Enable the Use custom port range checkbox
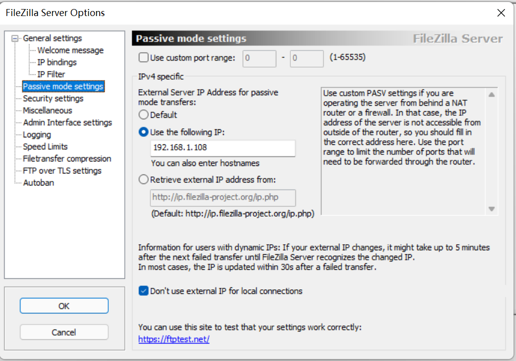516x361 pixels. pyautogui.click(x=143, y=58)
